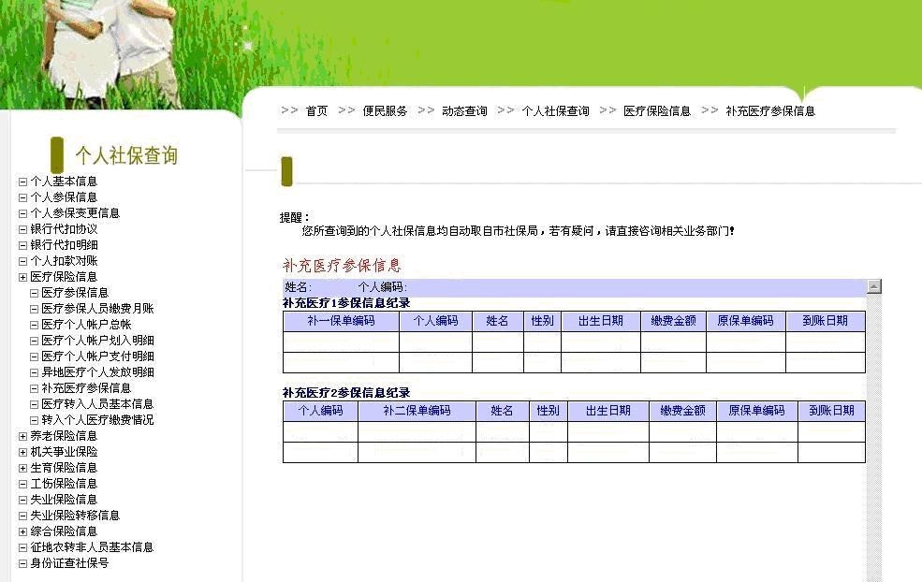Click the scrollbar up arrow
Viewport: 922px width, 582px height.
[874, 286]
